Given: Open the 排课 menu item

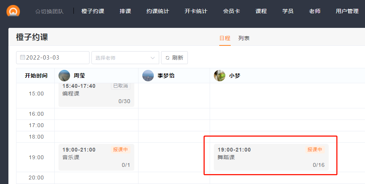Looking at the screenshot, I should pyautogui.click(x=125, y=11).
